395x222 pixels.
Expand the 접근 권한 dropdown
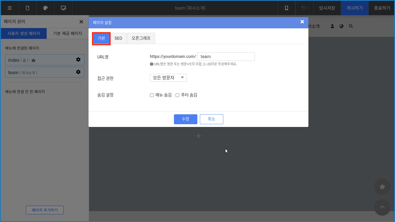pyautogui.click(x=168, y=78)
